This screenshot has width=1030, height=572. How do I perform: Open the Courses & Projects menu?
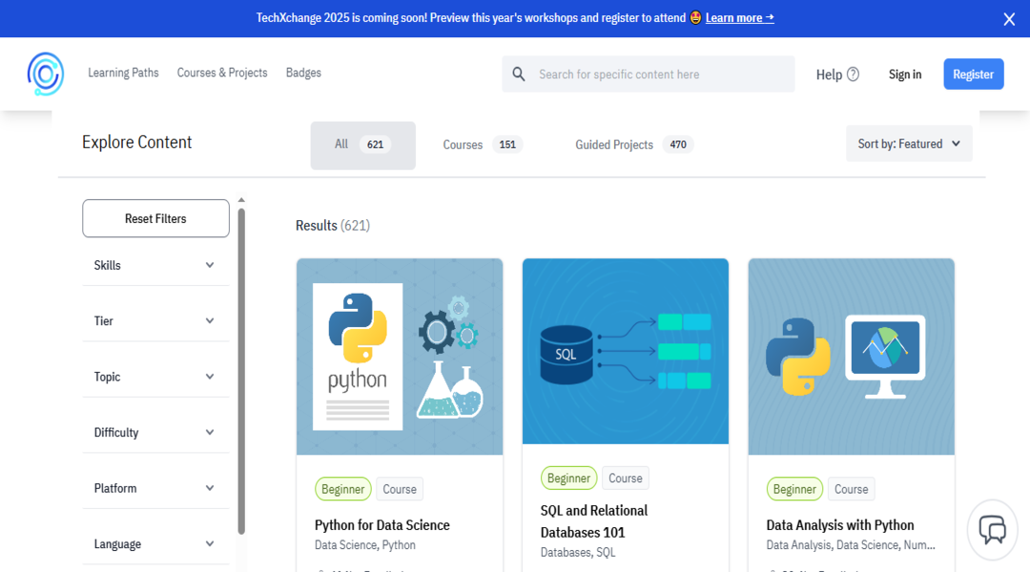pos(222,72)
